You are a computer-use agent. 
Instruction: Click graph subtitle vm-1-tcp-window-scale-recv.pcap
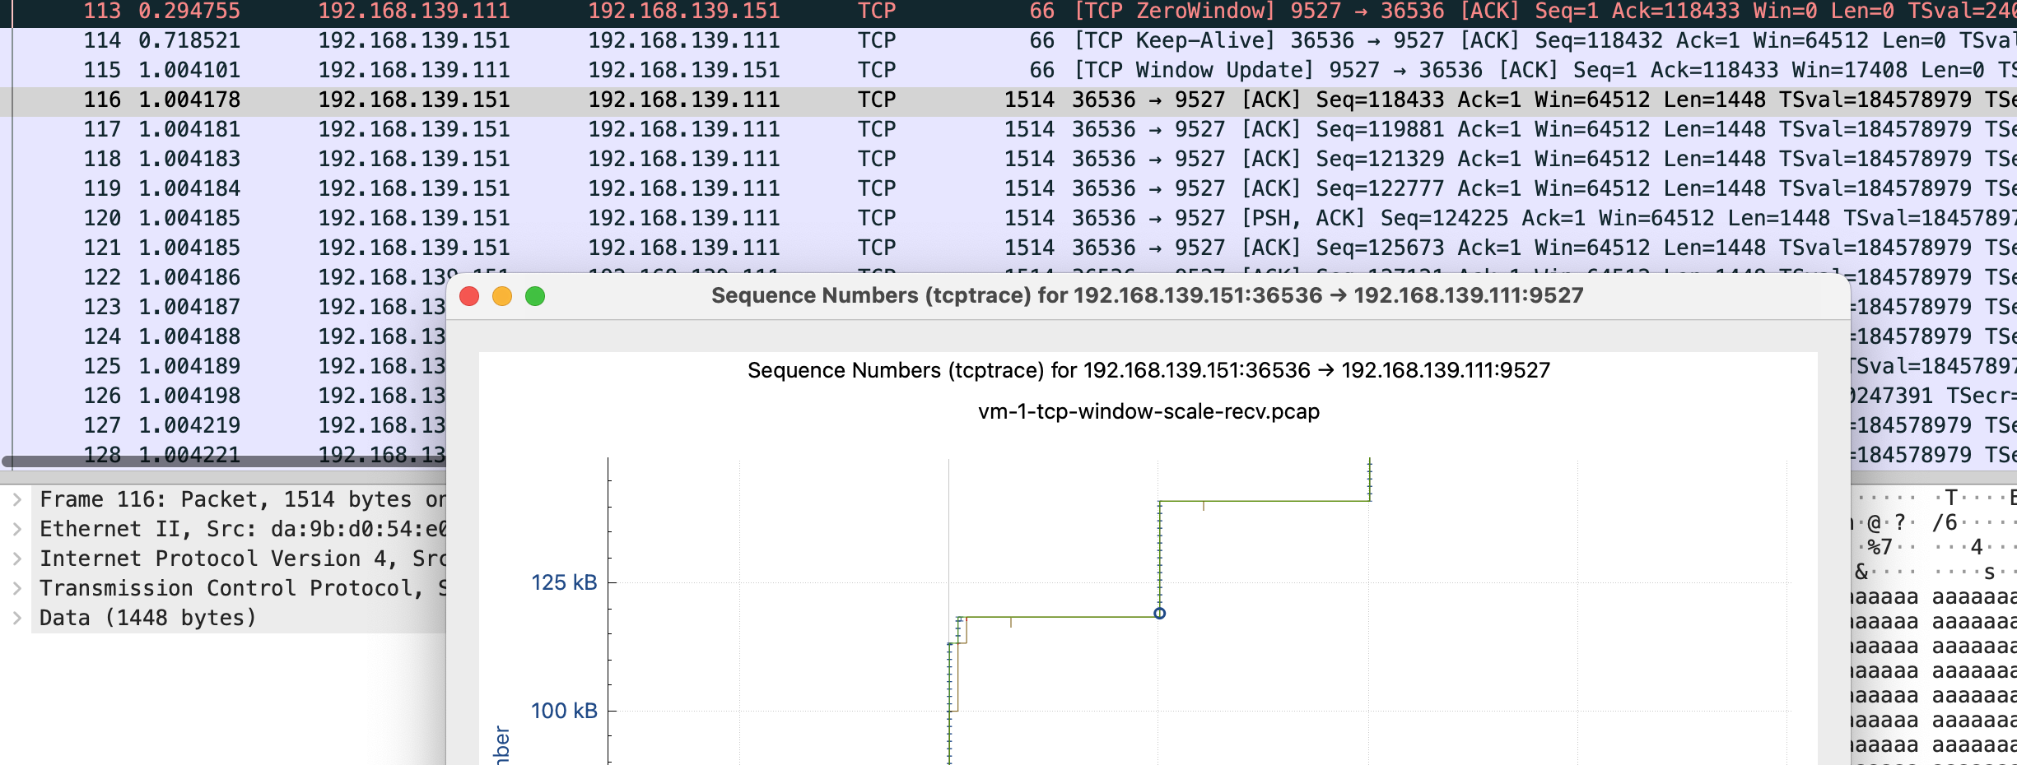tap(1148, 411)
